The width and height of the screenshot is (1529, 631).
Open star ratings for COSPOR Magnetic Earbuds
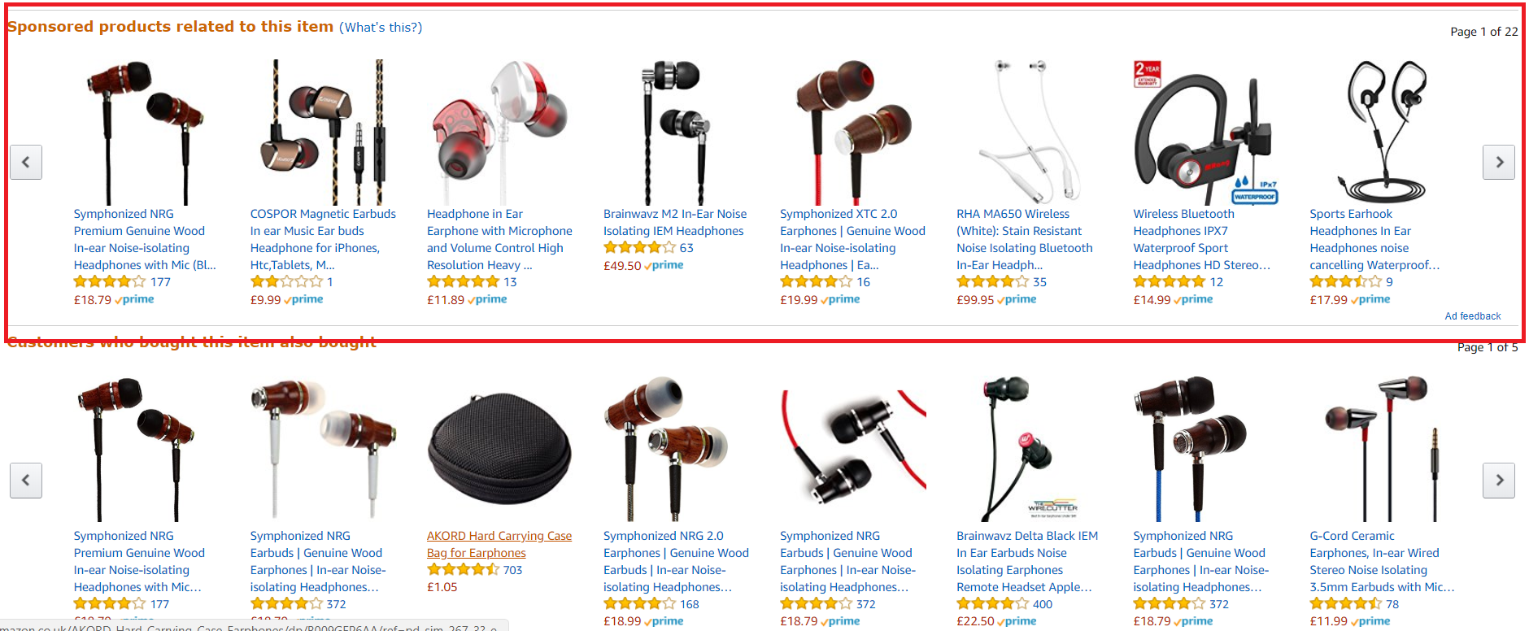click(286, 282)
